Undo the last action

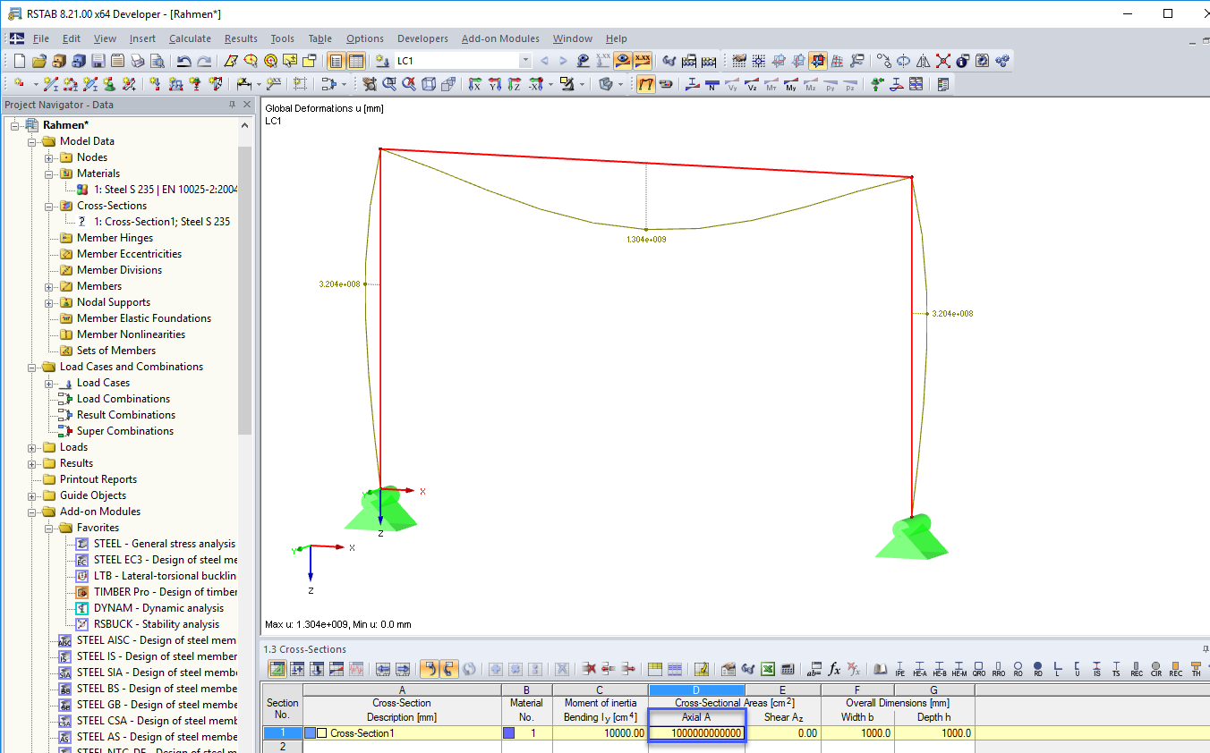[x=183, y=61]
